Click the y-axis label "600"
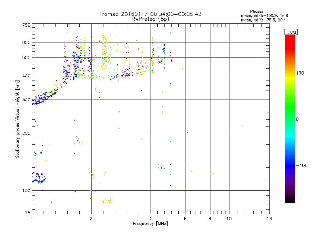The image size is (317, 238). [x=26, y=42]
